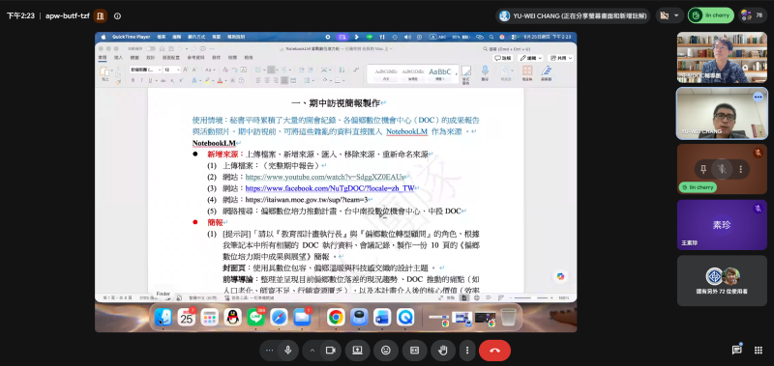Open options on YU-WEI CHANG video tile
The height and width of the screenshot is (366, 774).
(x=759, y=97)
